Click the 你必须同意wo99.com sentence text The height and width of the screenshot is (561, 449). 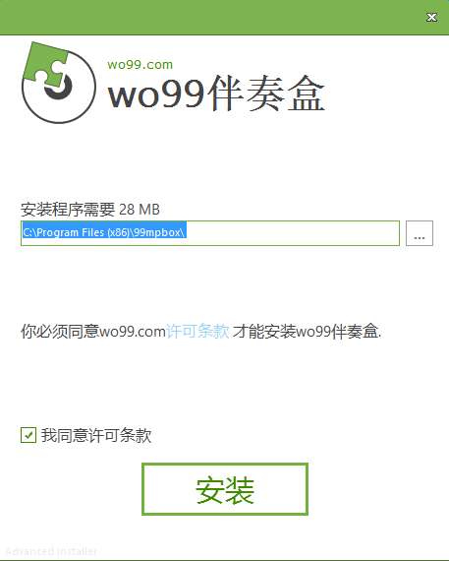[93, 331]
